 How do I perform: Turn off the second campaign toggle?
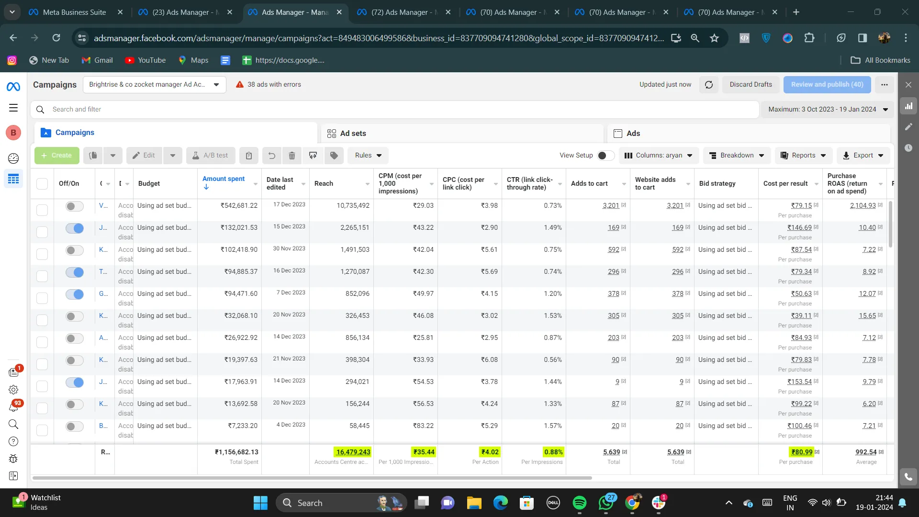75,228
